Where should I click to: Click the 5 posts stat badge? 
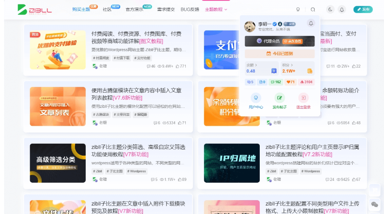click(x=250, y=82)
